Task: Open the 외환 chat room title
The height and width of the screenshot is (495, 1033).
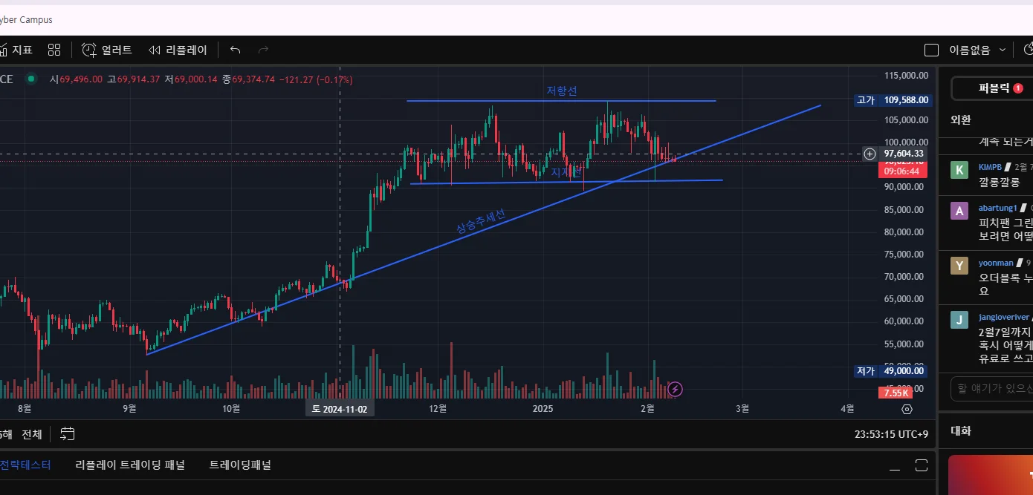Action: (960, 119)
